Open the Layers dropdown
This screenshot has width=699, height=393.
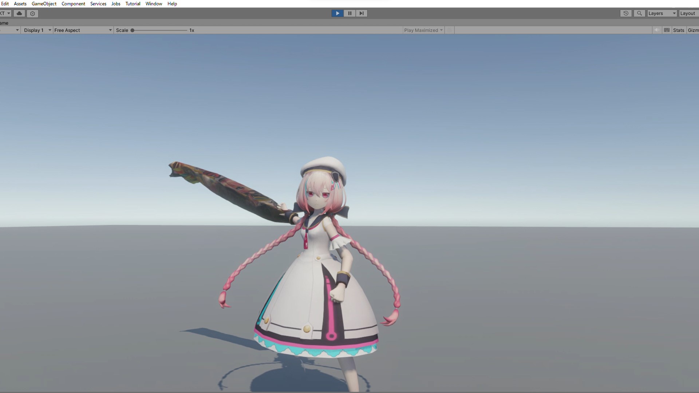point(661,13)
